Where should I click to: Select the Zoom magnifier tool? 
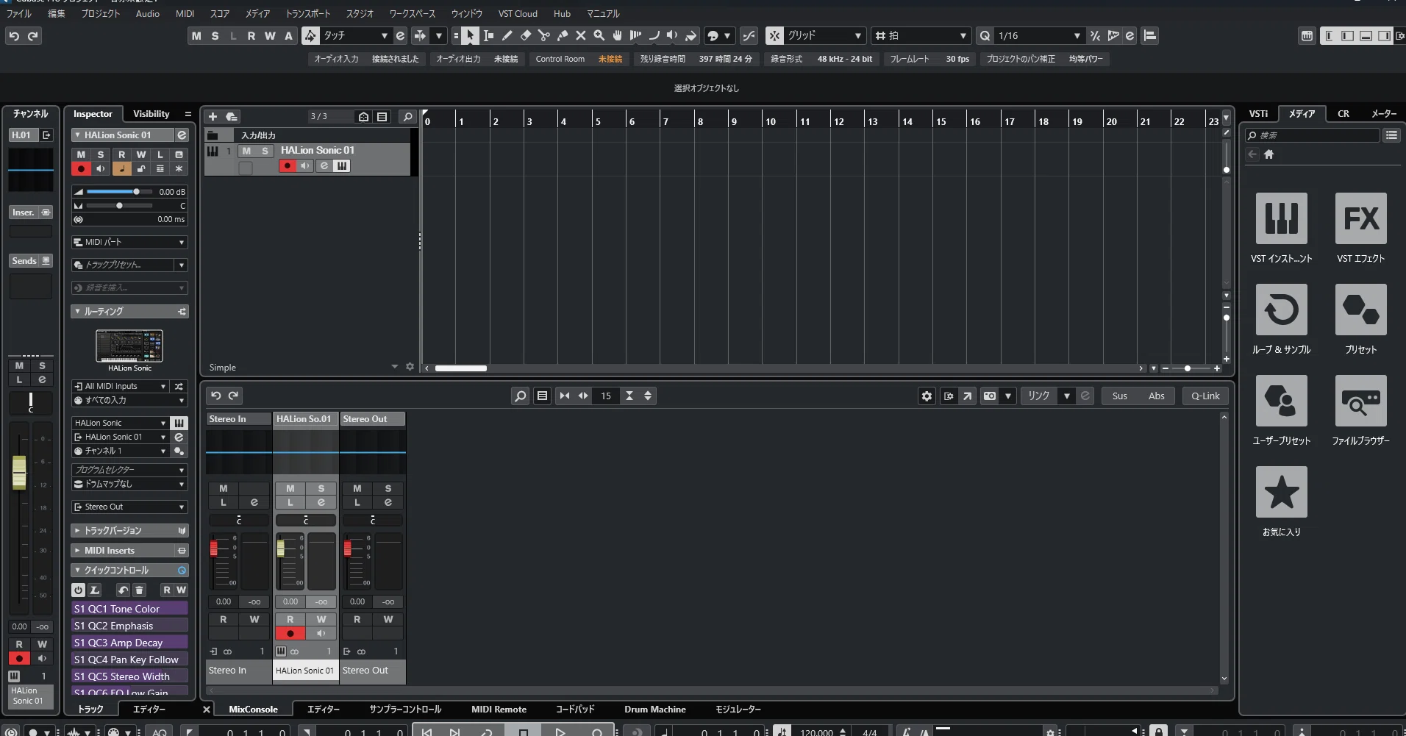pyautogui.click(x=599, y=35)
